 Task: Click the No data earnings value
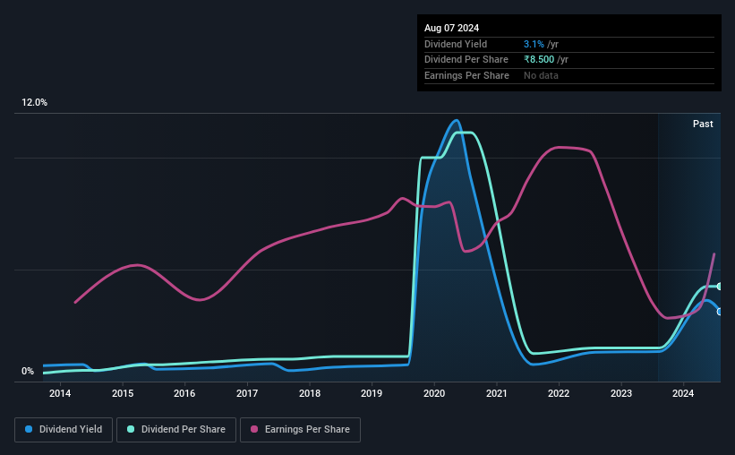pyautogui.click(x=541, y=75)
